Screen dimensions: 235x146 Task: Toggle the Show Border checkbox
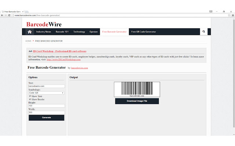click(30, 99)
